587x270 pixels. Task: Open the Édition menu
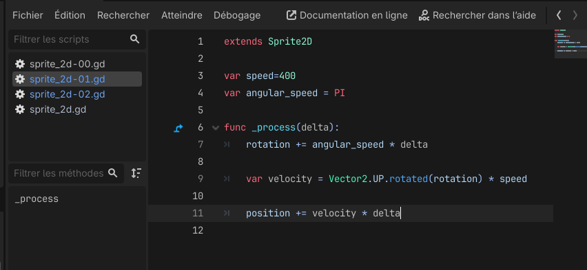point(70,15)
